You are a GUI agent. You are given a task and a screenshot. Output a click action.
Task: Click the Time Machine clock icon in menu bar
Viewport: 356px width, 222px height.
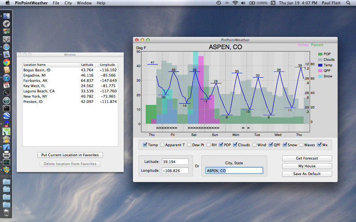(x=218, y=3)
